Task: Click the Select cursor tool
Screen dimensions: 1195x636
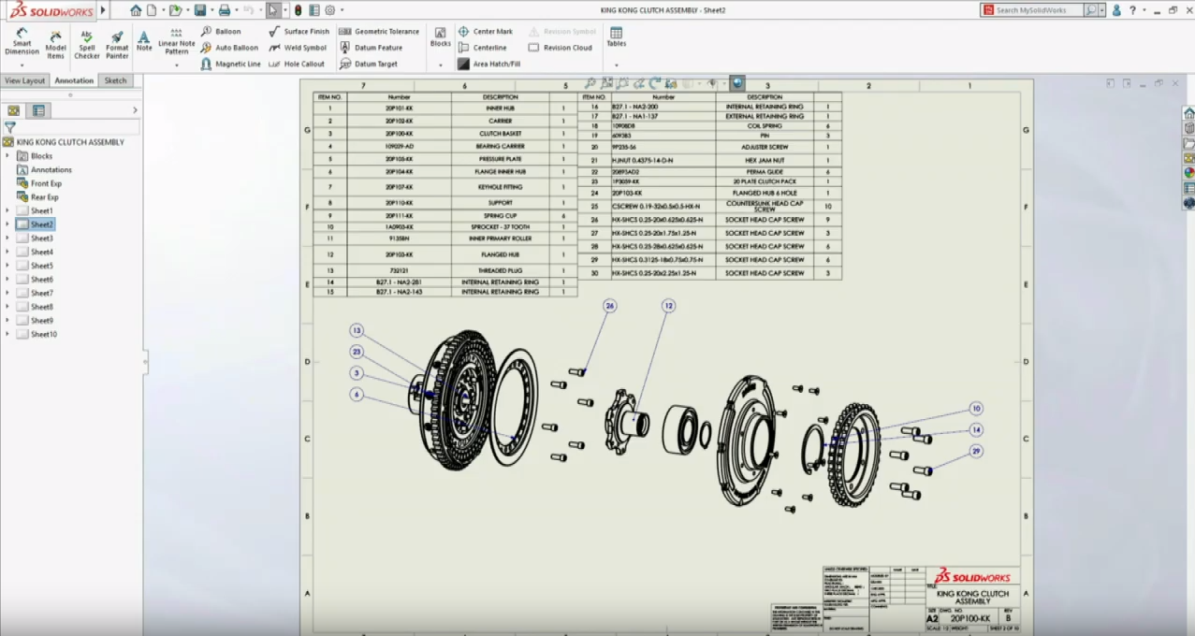Action: click(x=272, y=10)
